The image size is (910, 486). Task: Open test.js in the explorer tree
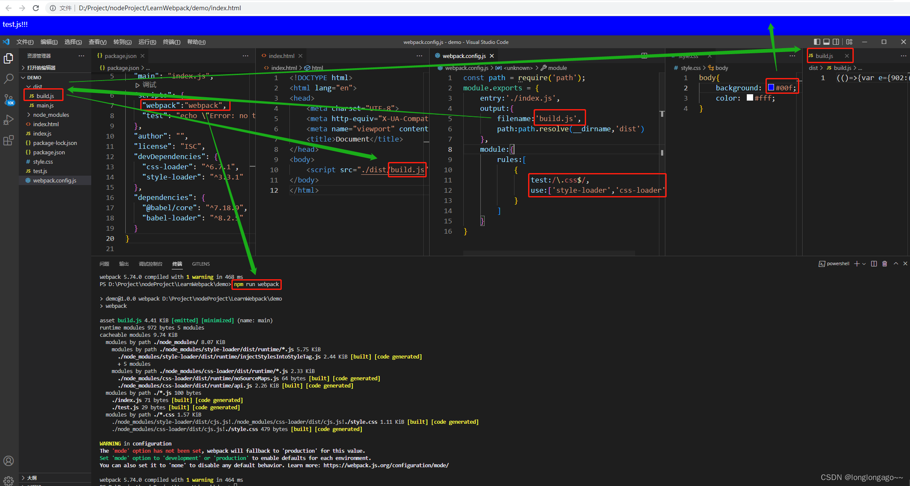tap(55, 171)
